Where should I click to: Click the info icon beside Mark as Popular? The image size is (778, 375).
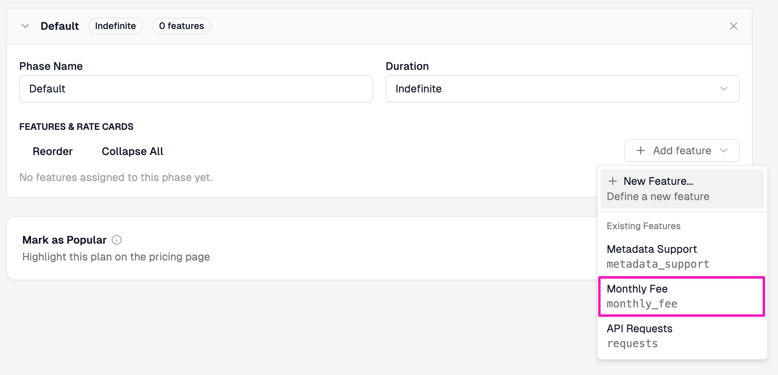(x=117, y=240)
